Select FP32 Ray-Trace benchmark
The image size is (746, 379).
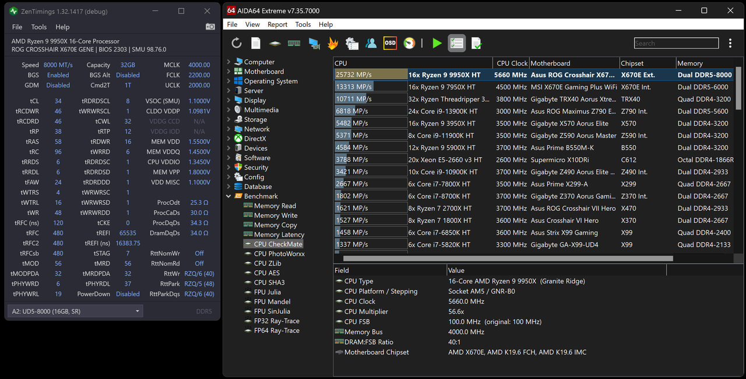tap(277, 321)
